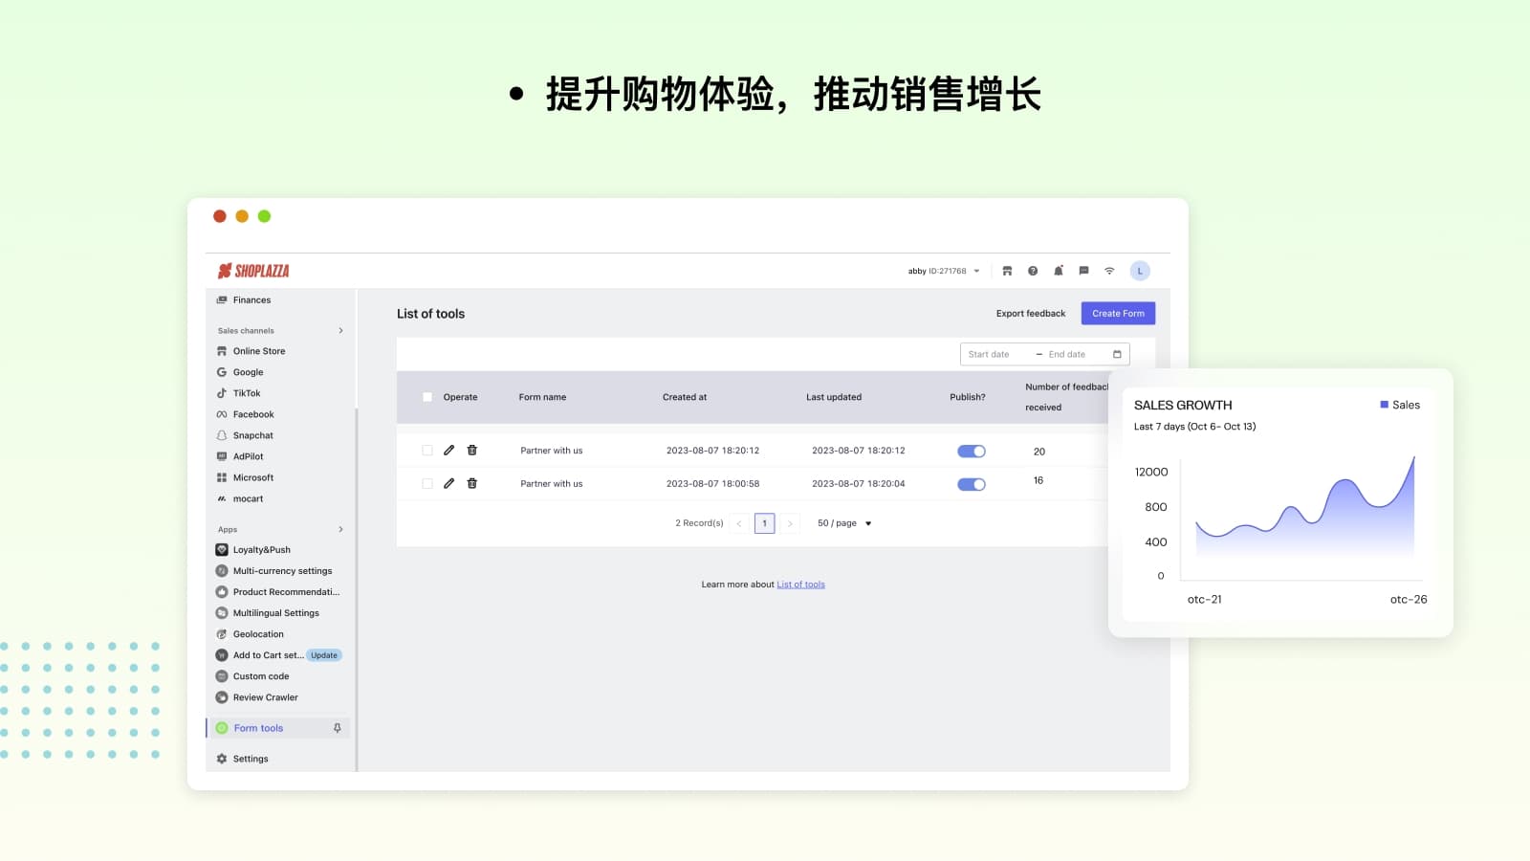Select page 1 in pagination

click(764, 523)
